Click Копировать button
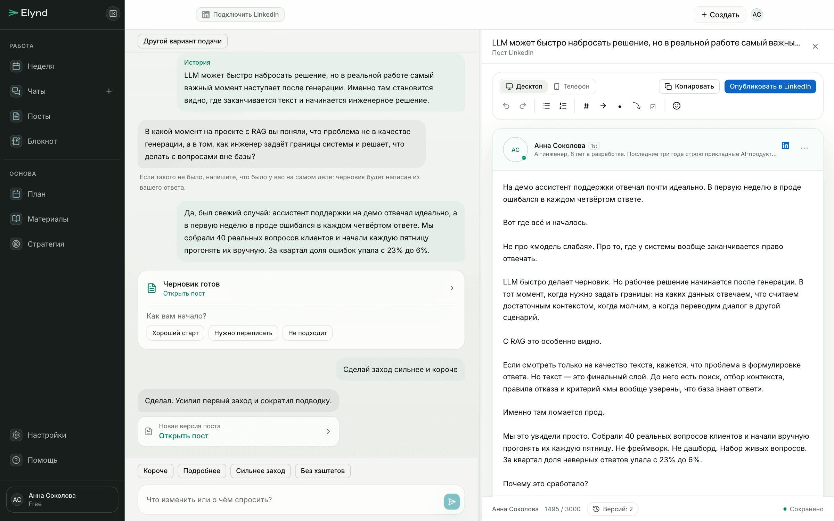834x521 pixels. pos(689,86)
